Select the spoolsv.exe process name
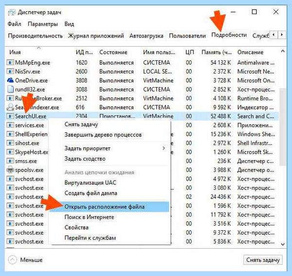292x276 pixels. pos(29,170)
